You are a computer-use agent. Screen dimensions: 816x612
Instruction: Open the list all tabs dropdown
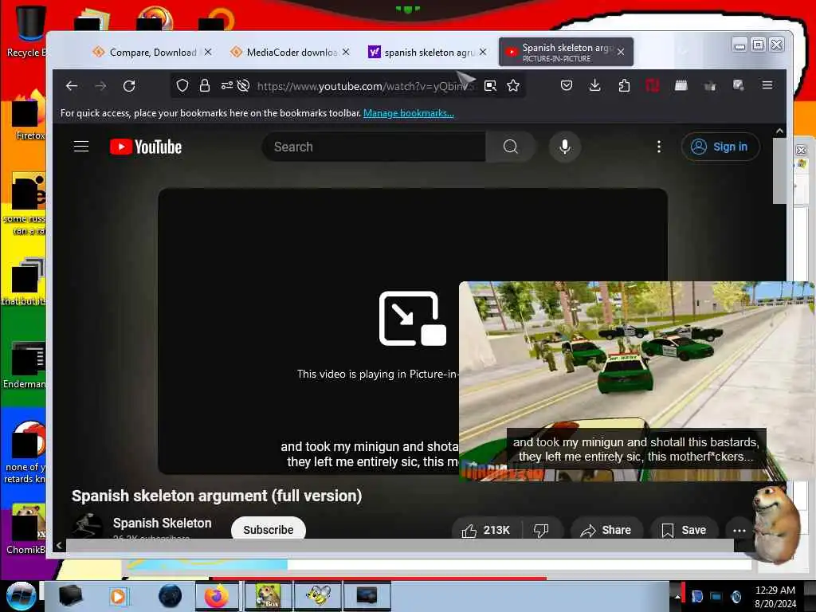pyautogui.click(x=683, y=52)
